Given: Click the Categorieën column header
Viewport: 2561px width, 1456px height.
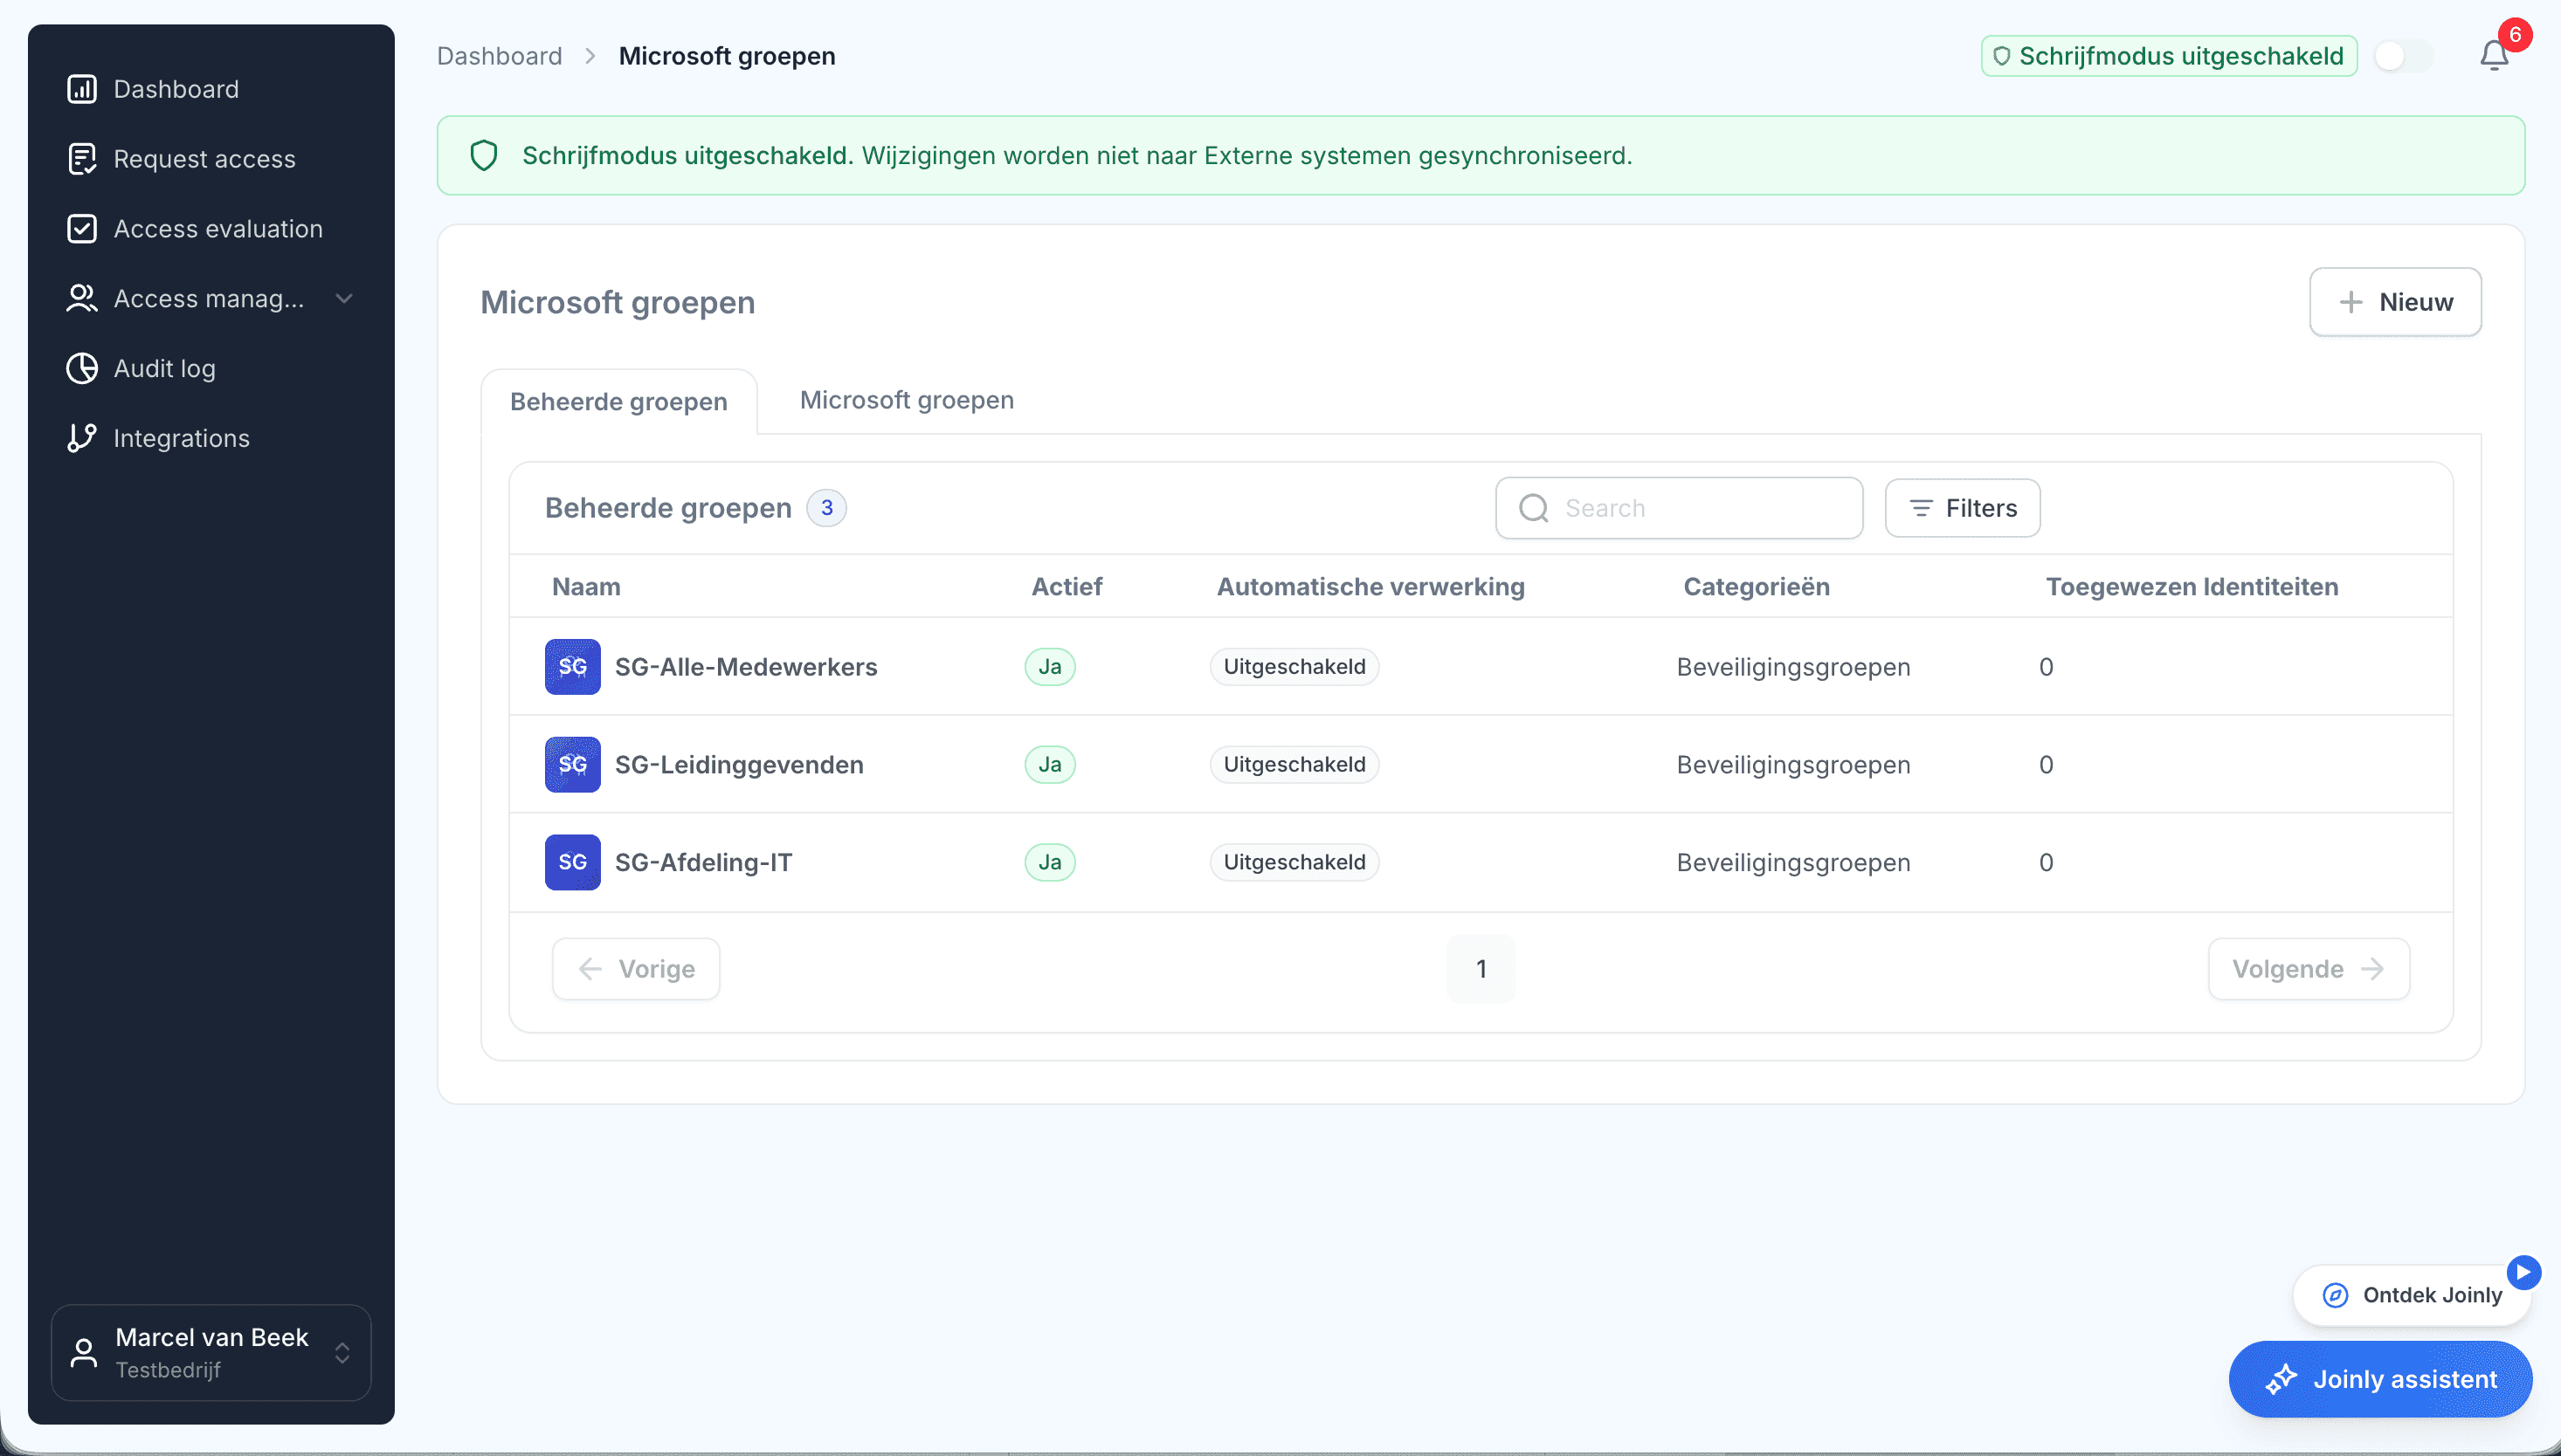Looking at the screenshot, I should 1757,587.
